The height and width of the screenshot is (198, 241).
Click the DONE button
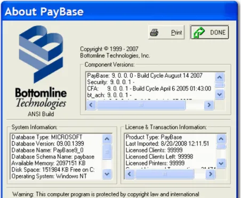point(210,32)
